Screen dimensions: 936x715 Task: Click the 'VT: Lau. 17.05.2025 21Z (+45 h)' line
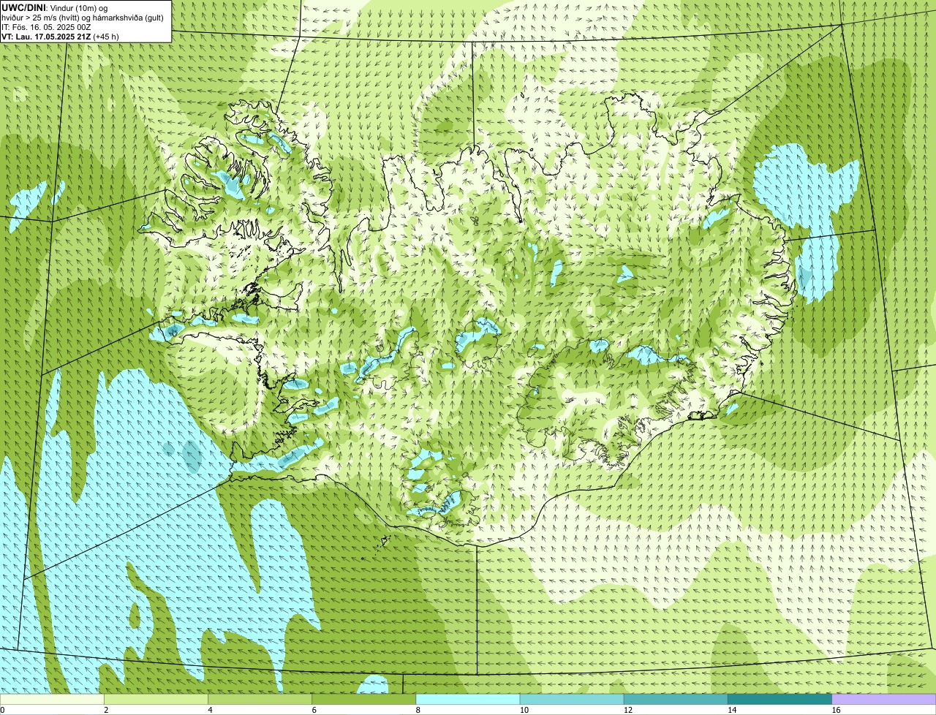(60, 36)
